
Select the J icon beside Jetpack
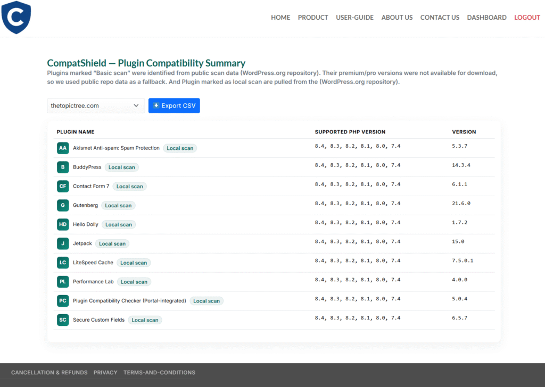63,243
